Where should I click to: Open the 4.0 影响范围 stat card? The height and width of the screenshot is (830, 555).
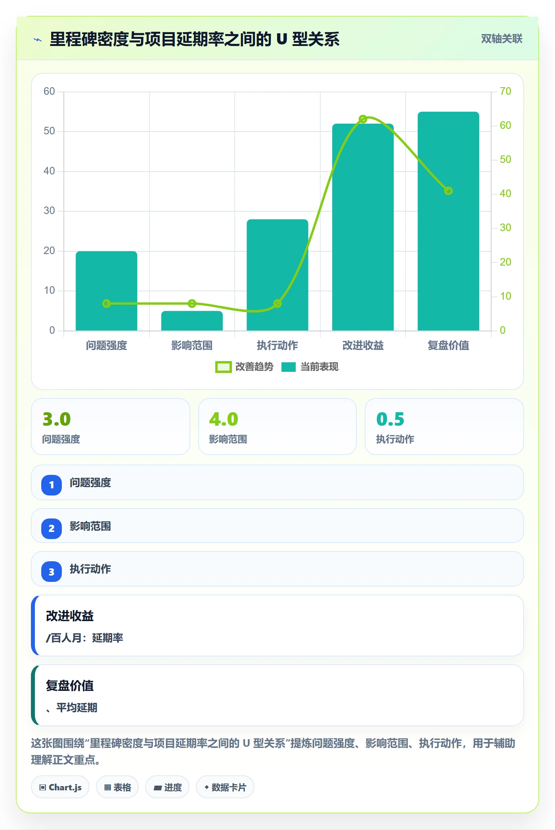click(277, 426)
